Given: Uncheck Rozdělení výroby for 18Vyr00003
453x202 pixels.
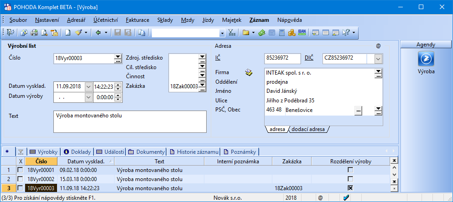Looking at the screenshot, I should point(350,188).
